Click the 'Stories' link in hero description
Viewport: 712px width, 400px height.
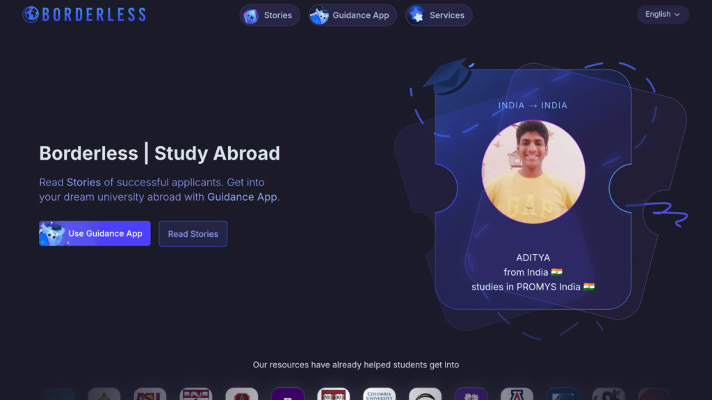click(x=83, y=183)
